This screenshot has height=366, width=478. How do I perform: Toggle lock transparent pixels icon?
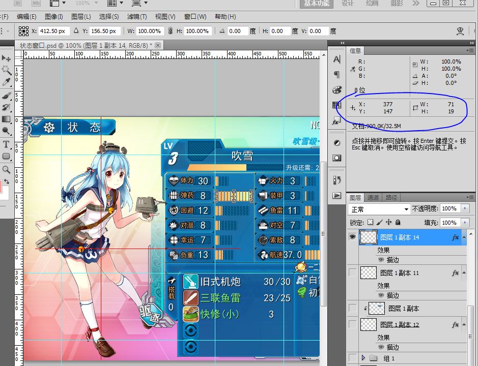[370, 222]
